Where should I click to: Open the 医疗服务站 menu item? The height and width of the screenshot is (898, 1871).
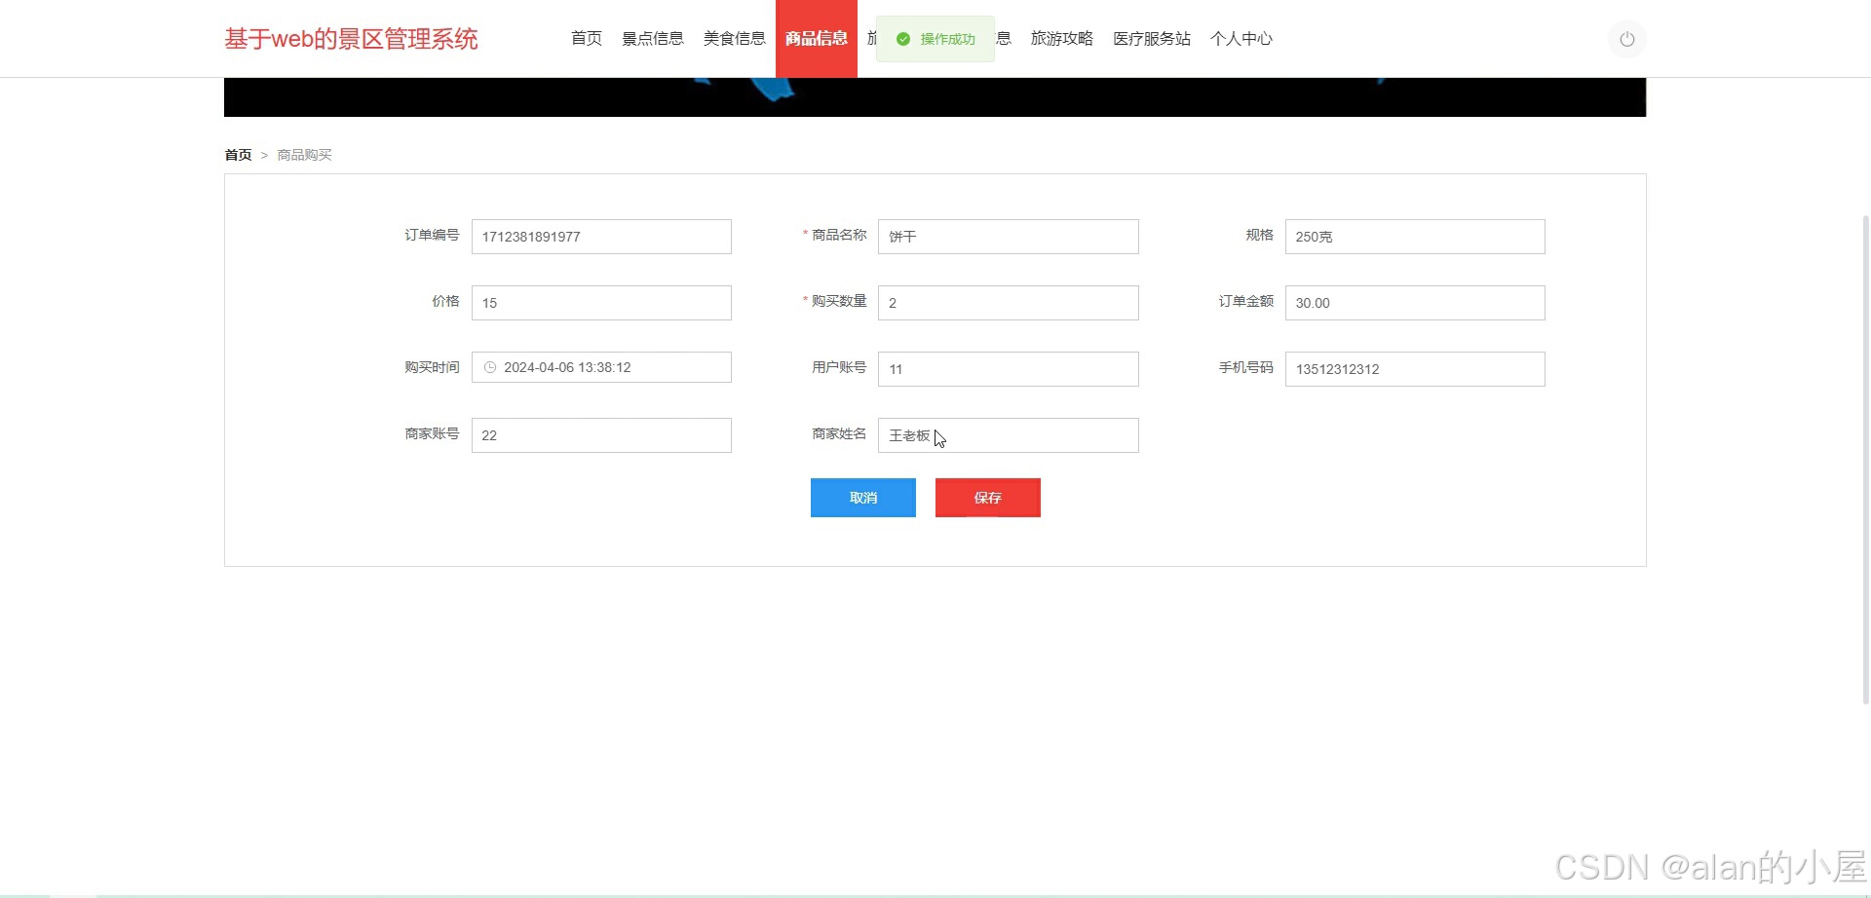(x=1152, y=39)
